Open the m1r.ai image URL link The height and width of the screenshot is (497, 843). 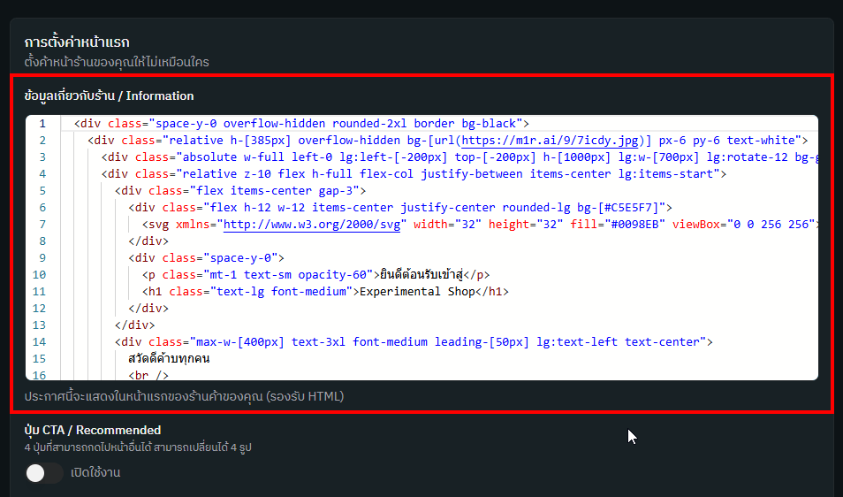point(553,140)
